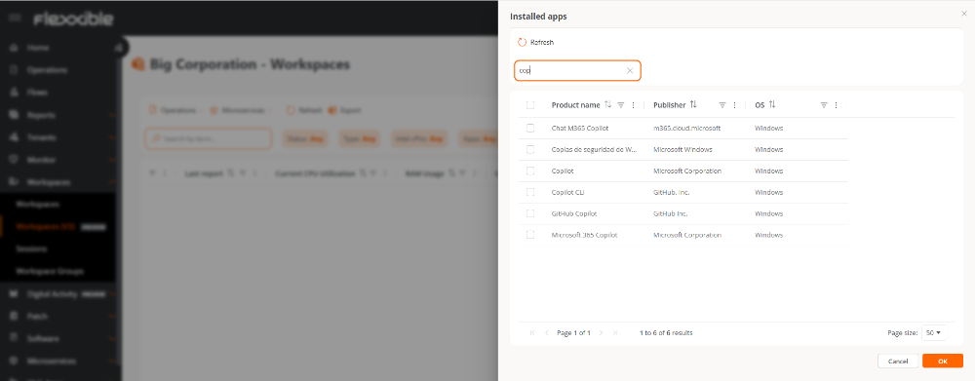This screenshot has width=975, height=381.
Task: Expand the Software section in the sidebar
Action: (112, 339)
